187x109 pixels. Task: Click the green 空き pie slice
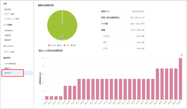point(62,25)
